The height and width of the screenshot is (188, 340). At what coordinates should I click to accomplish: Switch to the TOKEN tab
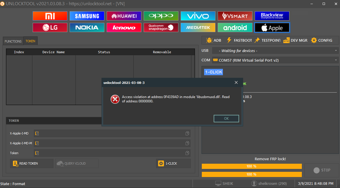pyautogui.click(x=30, y=41)
